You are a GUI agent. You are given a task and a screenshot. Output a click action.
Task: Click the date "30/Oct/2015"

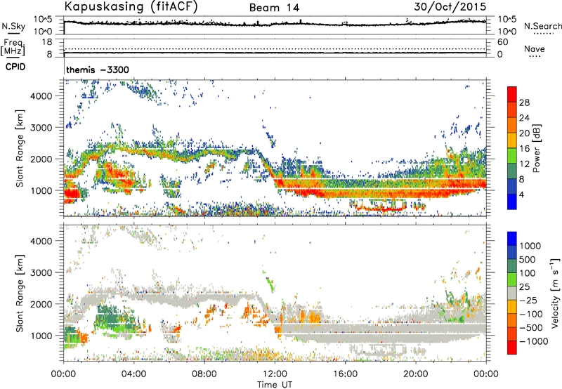450,7
